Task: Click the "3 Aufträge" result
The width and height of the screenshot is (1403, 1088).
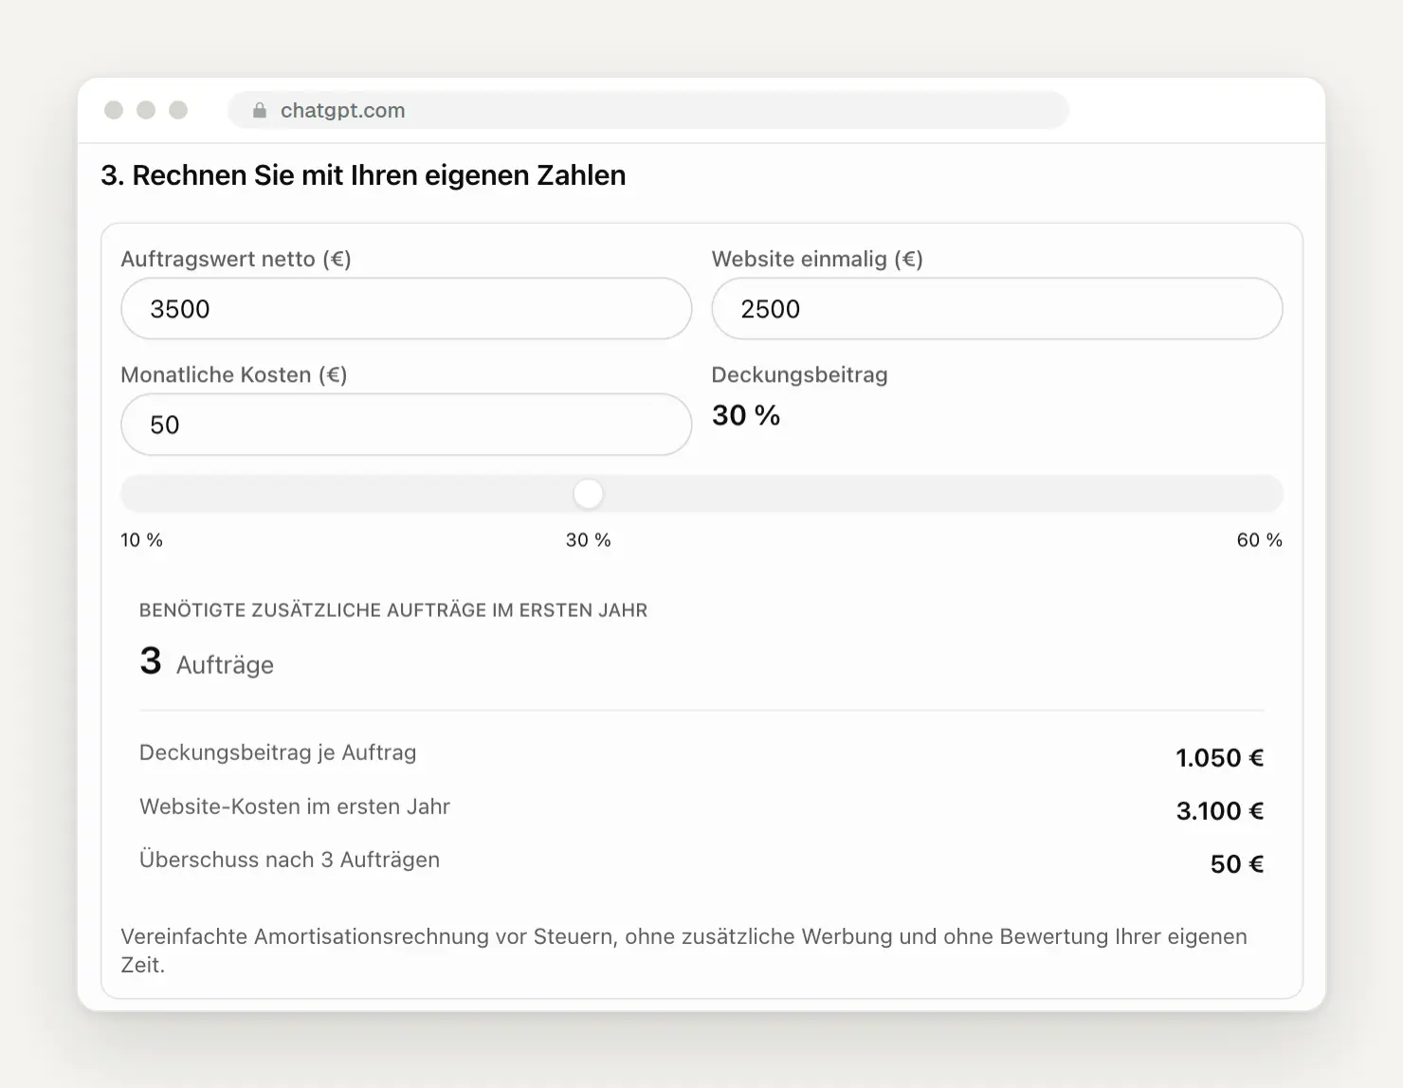Action: pyautogui.click(x=207, y=662)
